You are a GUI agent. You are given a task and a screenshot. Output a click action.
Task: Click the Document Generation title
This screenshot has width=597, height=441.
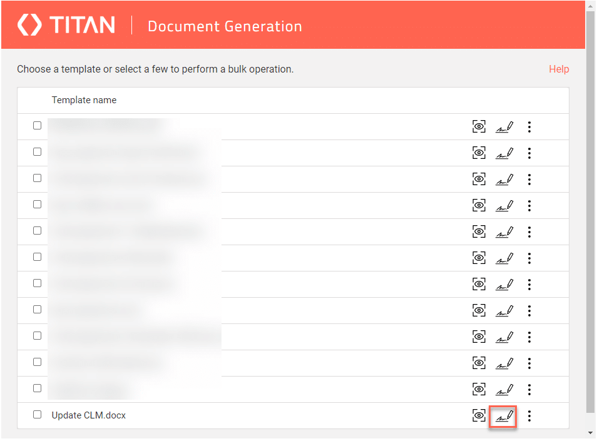225,26
